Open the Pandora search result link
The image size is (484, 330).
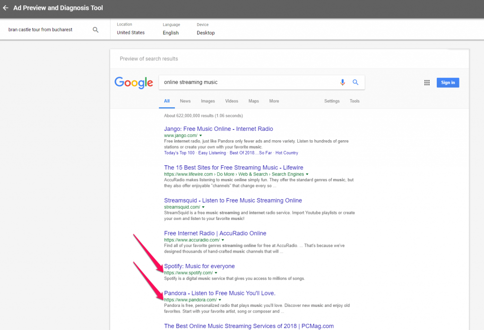[219, 293]
